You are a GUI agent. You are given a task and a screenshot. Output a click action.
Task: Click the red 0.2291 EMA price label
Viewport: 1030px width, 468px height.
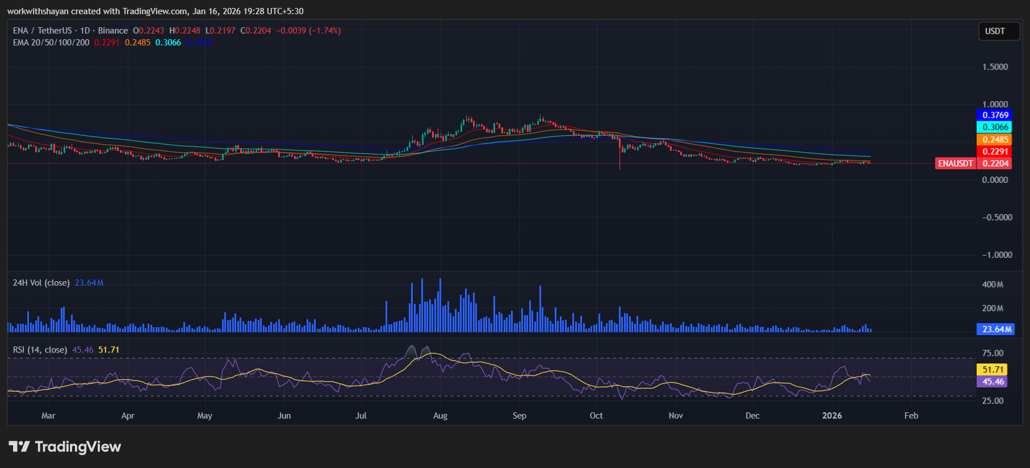[995, 152]
